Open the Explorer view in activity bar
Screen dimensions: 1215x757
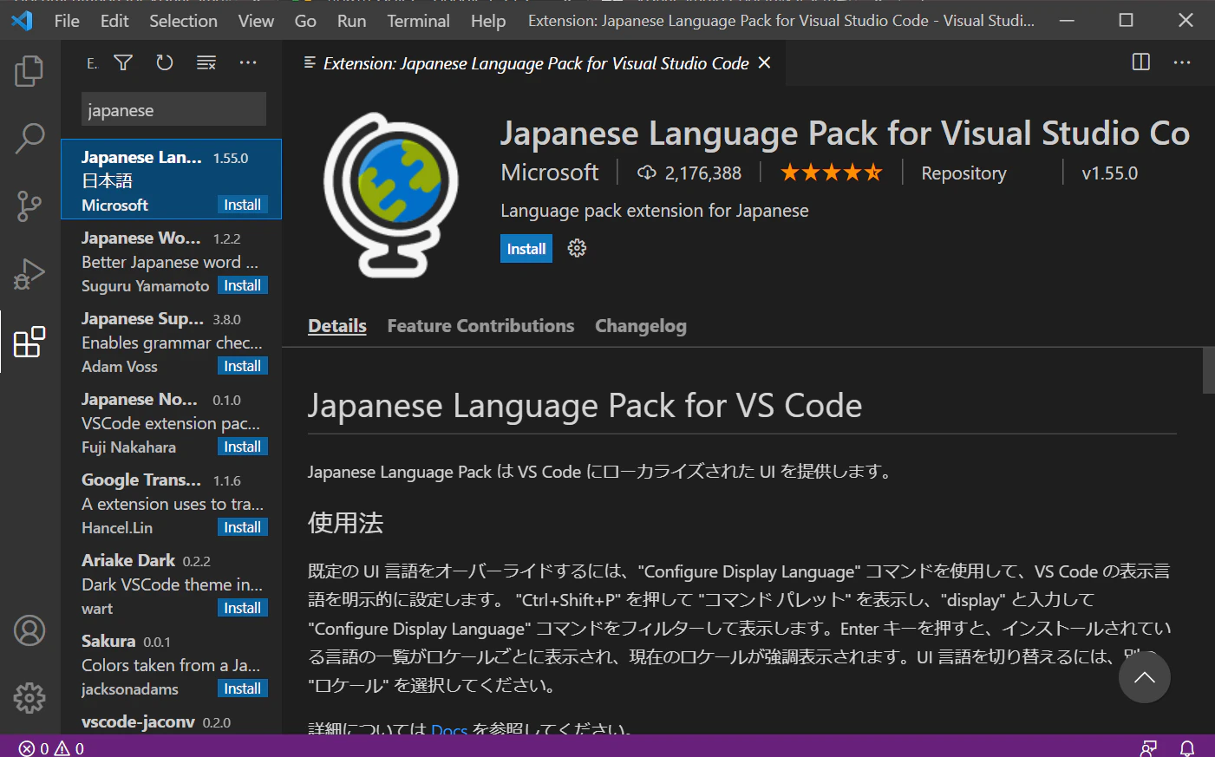(x=29, y=71)
